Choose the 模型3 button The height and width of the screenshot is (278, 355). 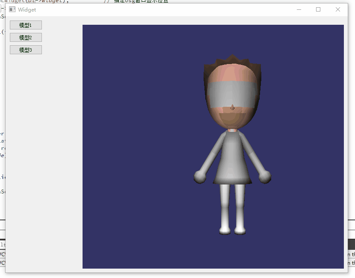tap(26, 50)
